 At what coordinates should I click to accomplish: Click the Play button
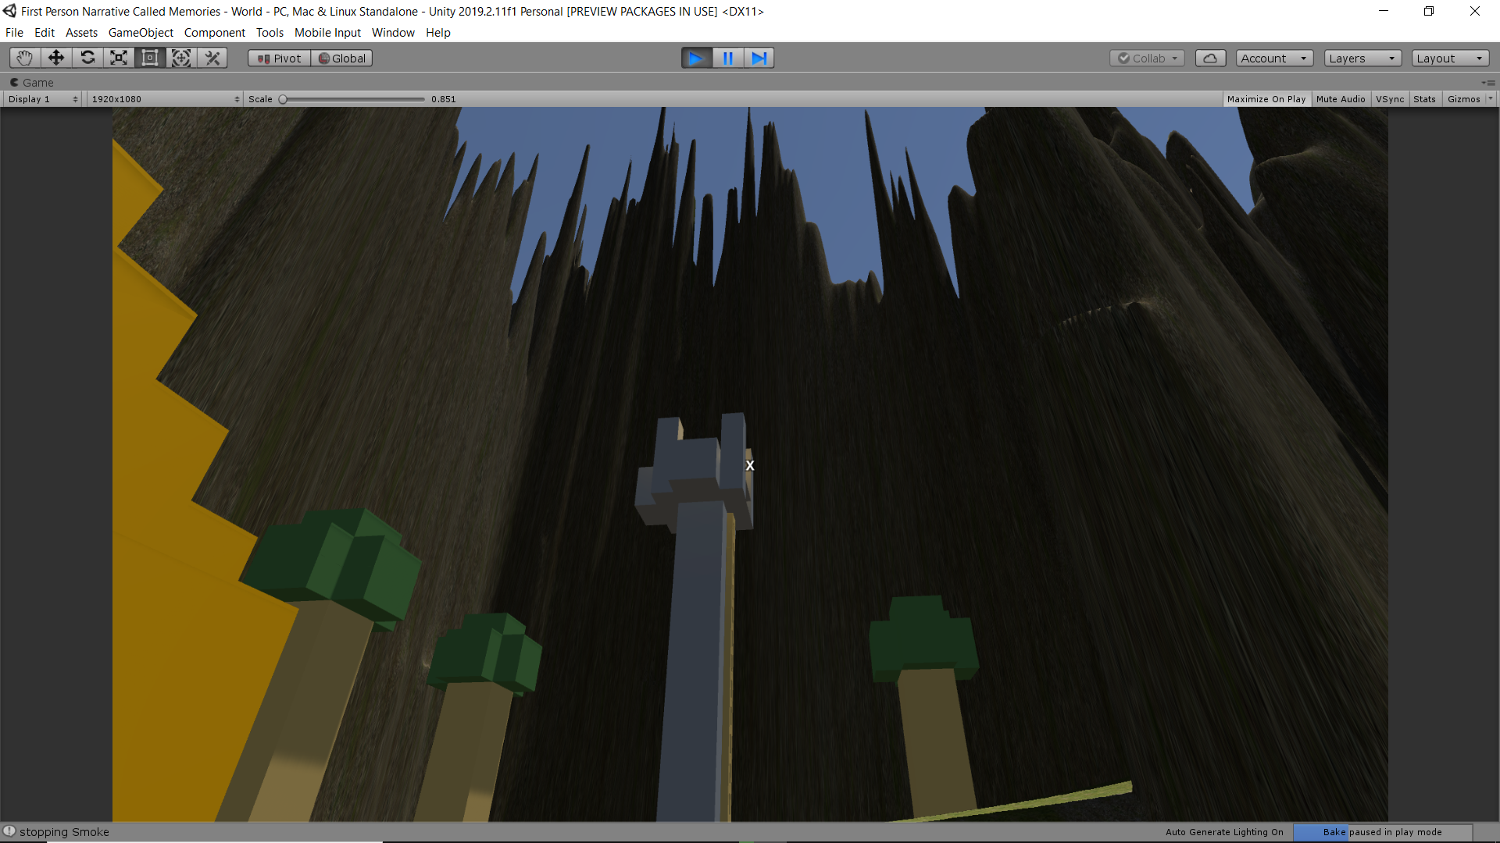697,58
